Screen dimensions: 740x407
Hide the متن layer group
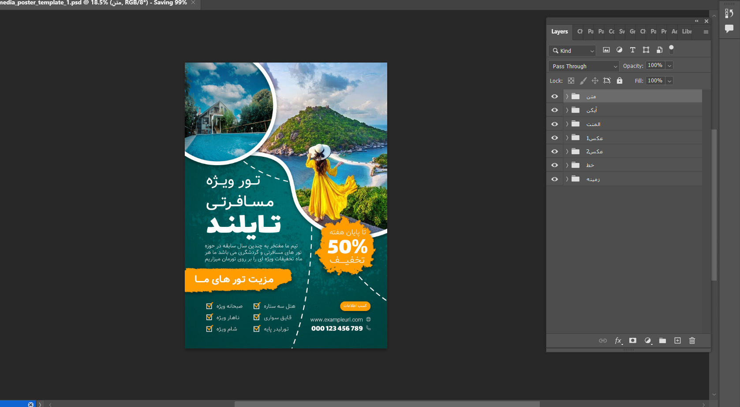click(x=554, y=96)
